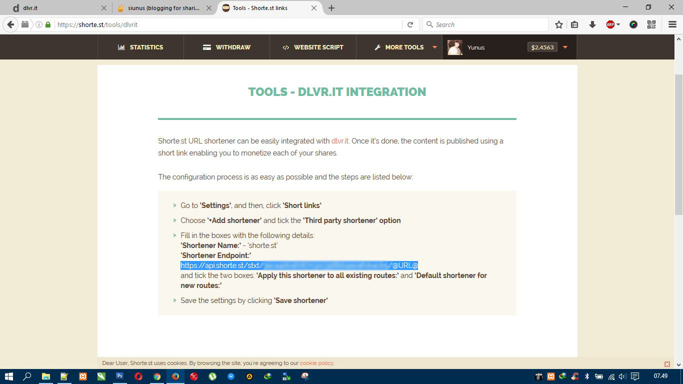Open the Firefox hamburger menu
683x384 pixels.
tap(672, 24)
